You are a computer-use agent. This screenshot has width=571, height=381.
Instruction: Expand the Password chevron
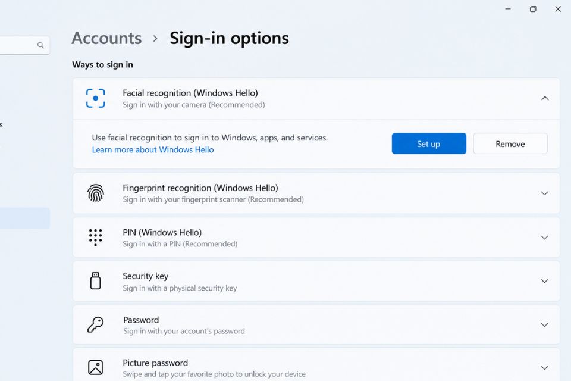pyautogui.click(x=544, y=325)
